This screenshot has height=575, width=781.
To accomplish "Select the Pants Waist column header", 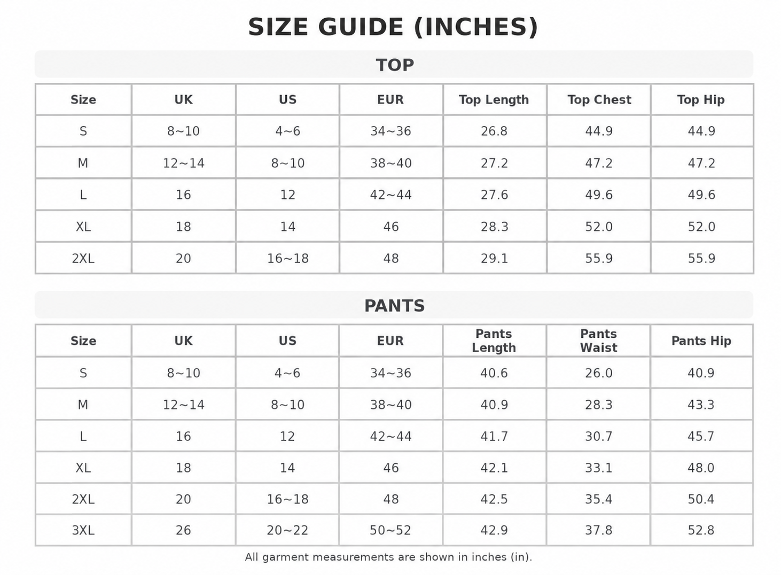I will 598,340.
